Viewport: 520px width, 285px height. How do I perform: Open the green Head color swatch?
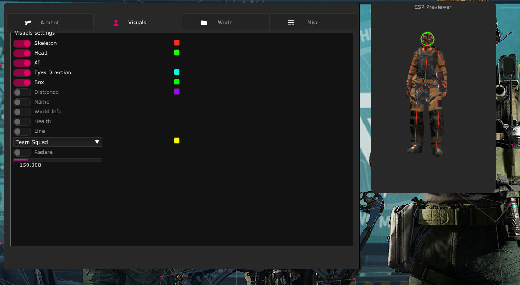pyautogui.click(x=177, y=52)
